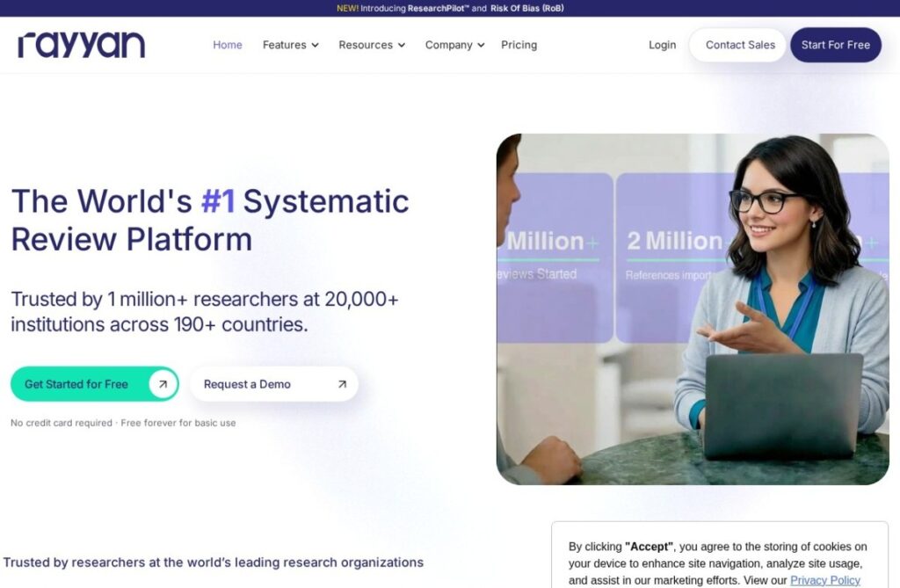Click the headline "The World's #1 Systematic Review Platform"
This screenshot has height=588, width=900.
[x=210, y=220]
